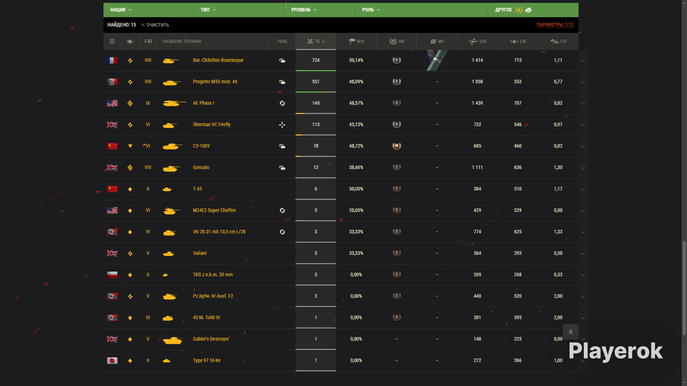Viewport: 687px width, 386px height.
Task: Click the scroll-to-top button
Action: tap(571, 332)
